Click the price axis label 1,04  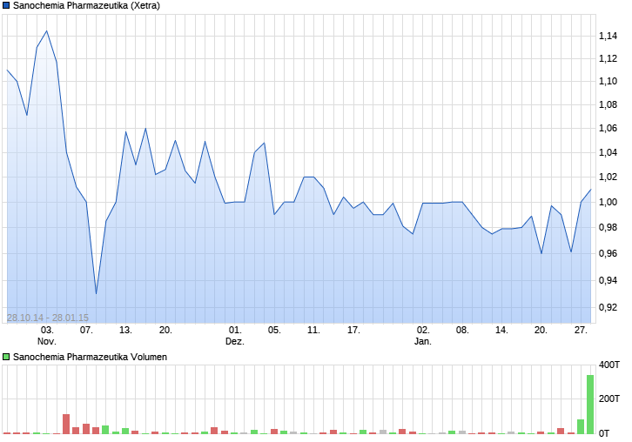pyautogui.click(x=608, y=152)
